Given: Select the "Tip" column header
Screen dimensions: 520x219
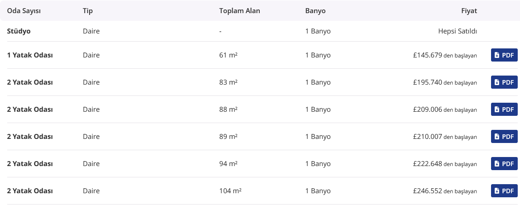Looking at the screenshot, I should [88, 11].
